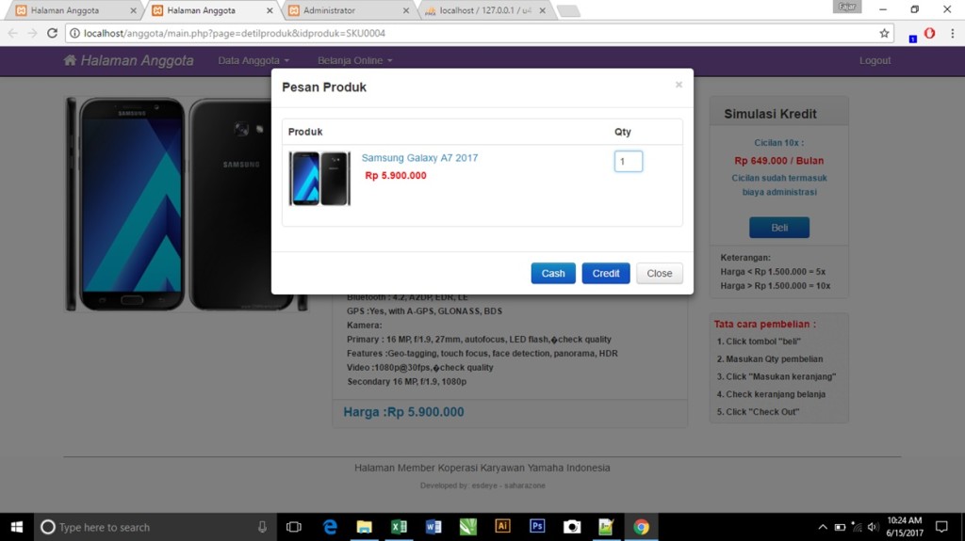Viewport: 965px width, 541px height.
Task: Open File Explorer from the taskbar
Action: 365,527
